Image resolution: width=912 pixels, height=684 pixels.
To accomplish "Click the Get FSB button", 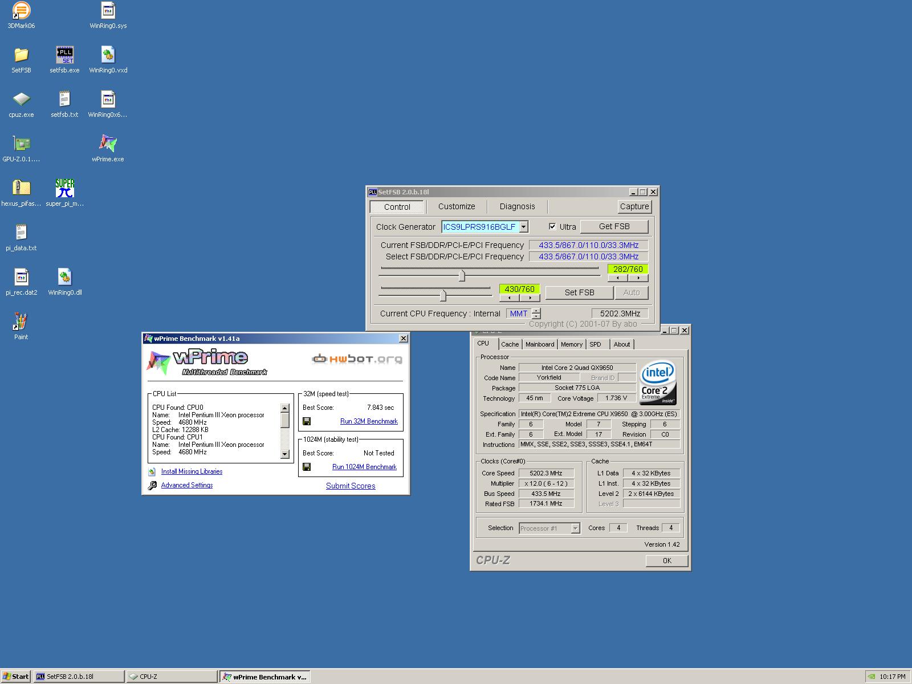I will click(x=614, y=226).
